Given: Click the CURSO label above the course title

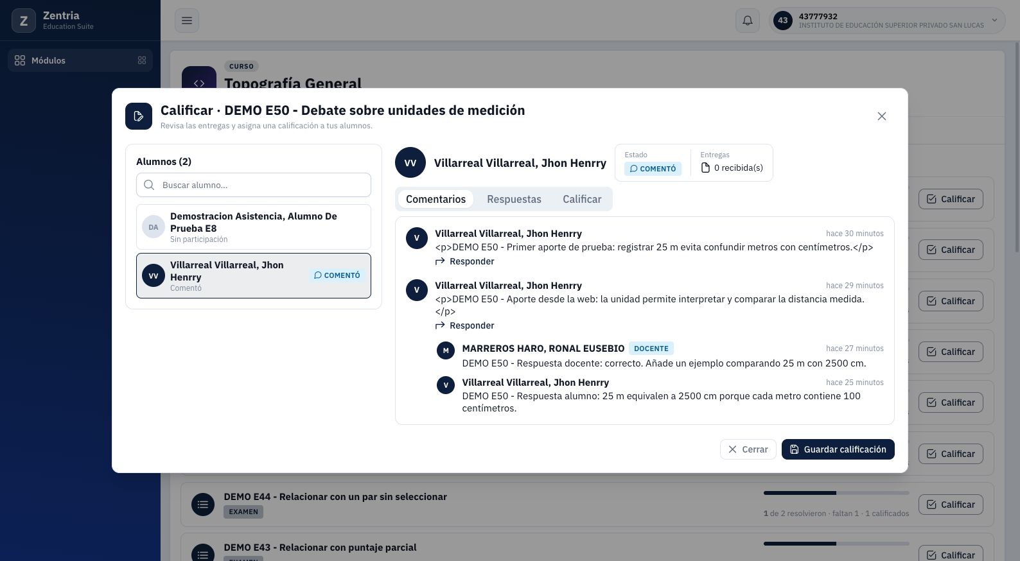Looking at the screenshot, I should point(242,66).
